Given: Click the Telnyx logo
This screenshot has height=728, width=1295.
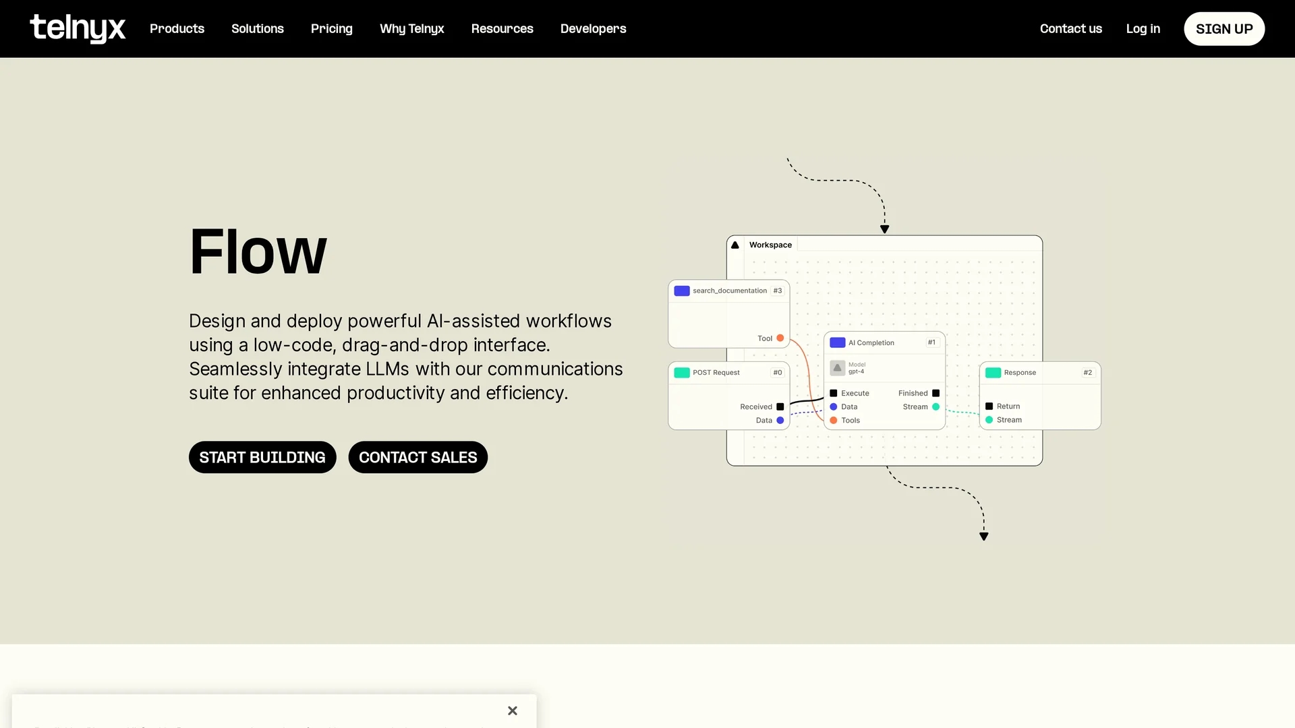Looking at the screenshot, I should pyautogui.click(x=78, y=28).
